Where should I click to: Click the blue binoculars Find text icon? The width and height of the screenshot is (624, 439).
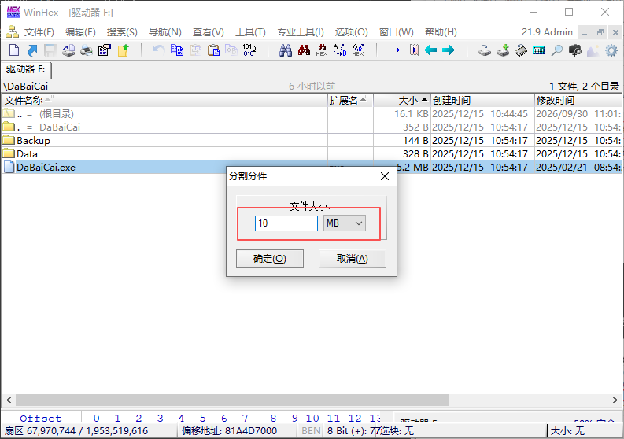[286, 50]
